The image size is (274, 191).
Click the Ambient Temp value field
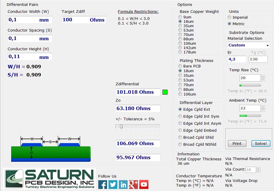(250, 108)
